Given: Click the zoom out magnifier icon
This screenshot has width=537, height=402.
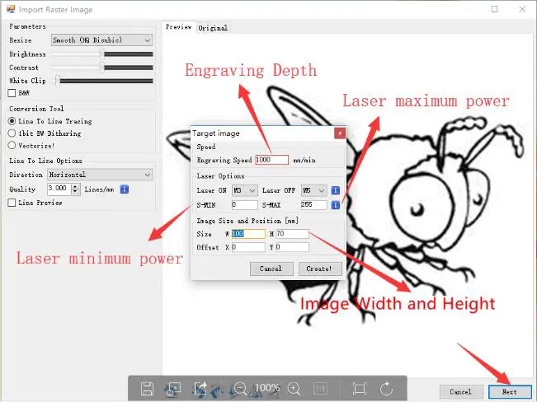Looking at the screenshot, I should pyautogui.click(x=238, y=389).
